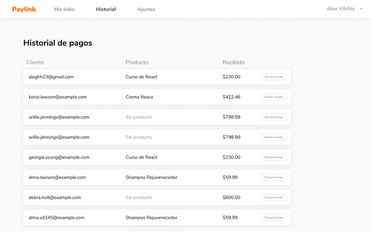Go to the Ajustes tab

(x=147, y=9)
